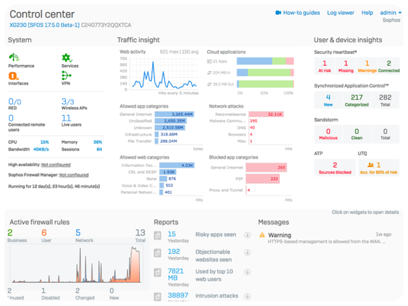
Task: Click the report icon beside Risky apps seen
Action: pos(157,235)
